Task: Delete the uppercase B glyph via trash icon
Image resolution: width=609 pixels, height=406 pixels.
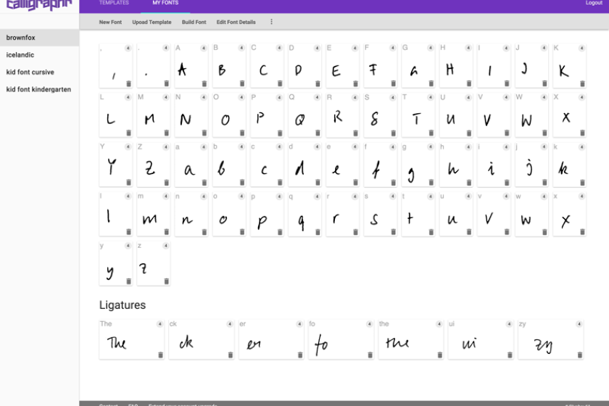Action: point(242,83)
